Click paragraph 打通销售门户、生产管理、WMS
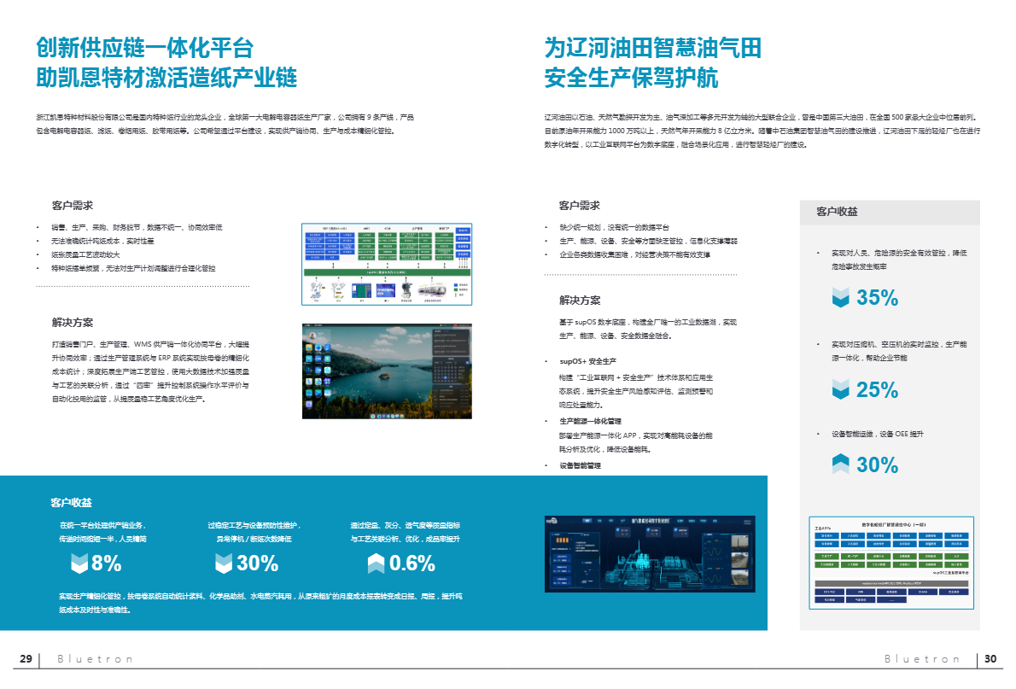 (150, 371)
